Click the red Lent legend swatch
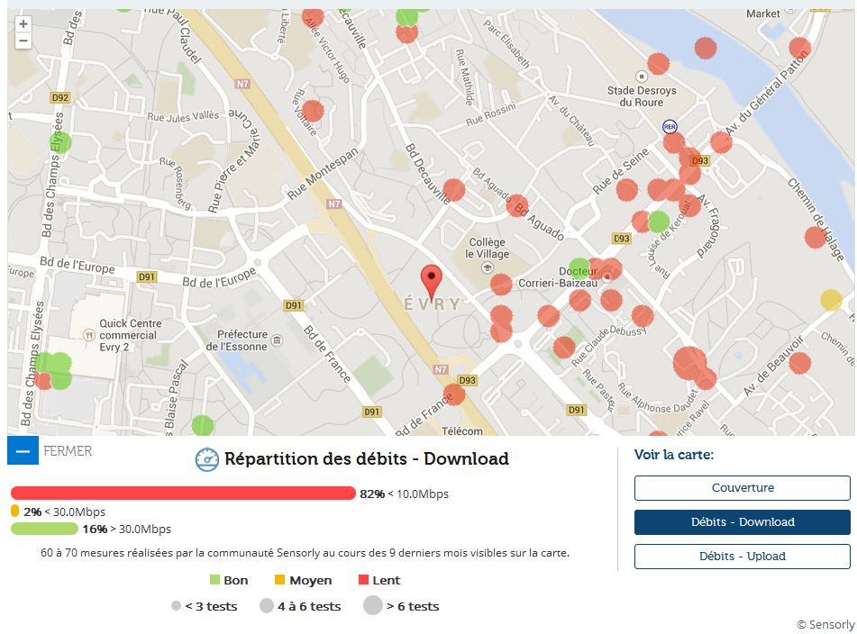This screenshot has height=634, width=857. click(x=364, y=581)
